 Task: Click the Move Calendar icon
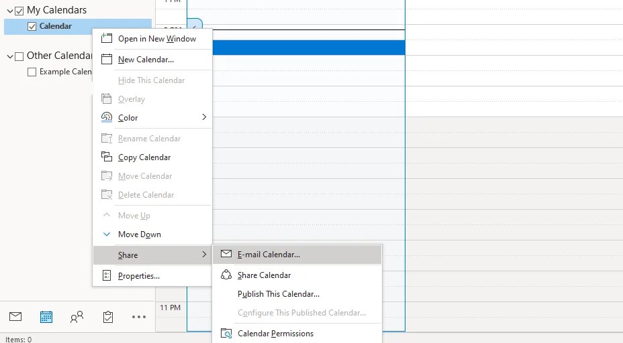[107, 176]
